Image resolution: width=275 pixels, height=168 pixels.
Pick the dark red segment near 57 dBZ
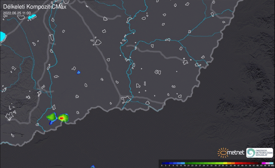254,163
